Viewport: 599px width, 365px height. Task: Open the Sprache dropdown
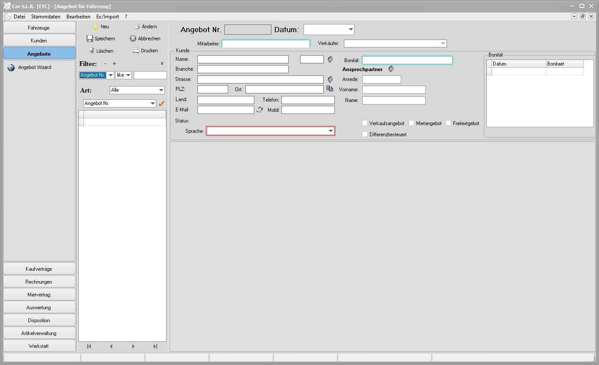[331, 131]
